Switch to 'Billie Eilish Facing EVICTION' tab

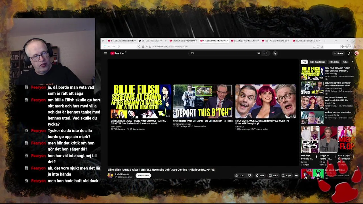(183, 41)
